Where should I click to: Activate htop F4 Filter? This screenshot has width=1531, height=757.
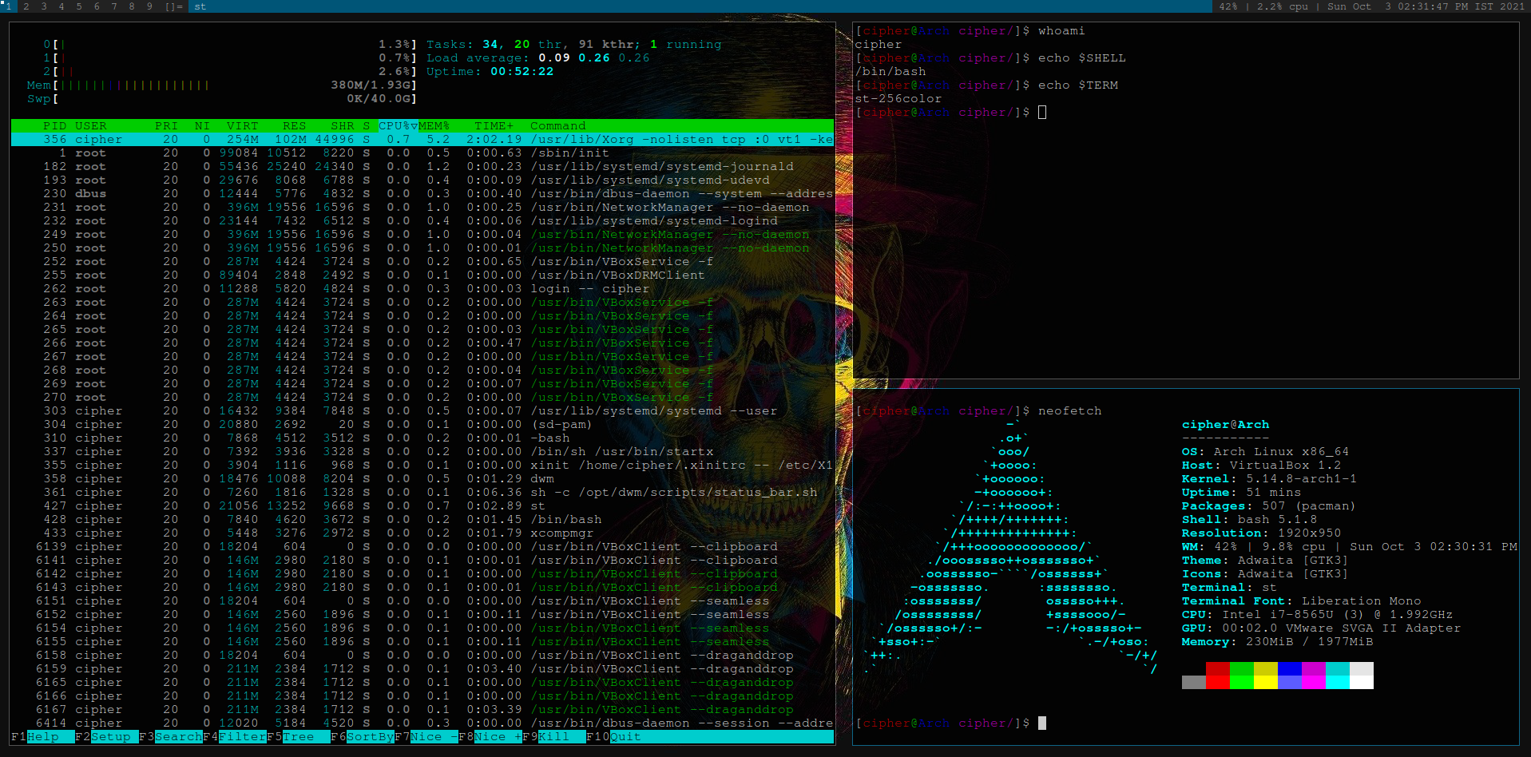click(x=235, y=737)
